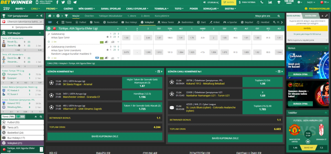Click the trophy icon in the breadcrumb

point(67,16)
